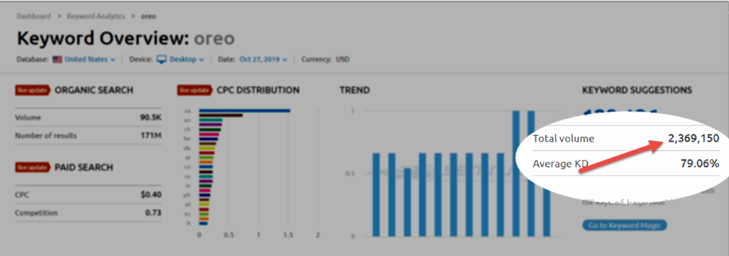Click the Go to Keyword Magic button
This screenshot has height=256, width=729.
pyautogui.click(x=625, y=225)
